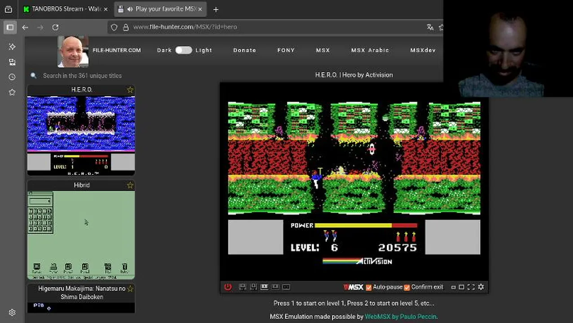This screenshot has width=573, height=323.
Task: Uncheck the Confirm exit checkbox
Action: tap(407, 287)
